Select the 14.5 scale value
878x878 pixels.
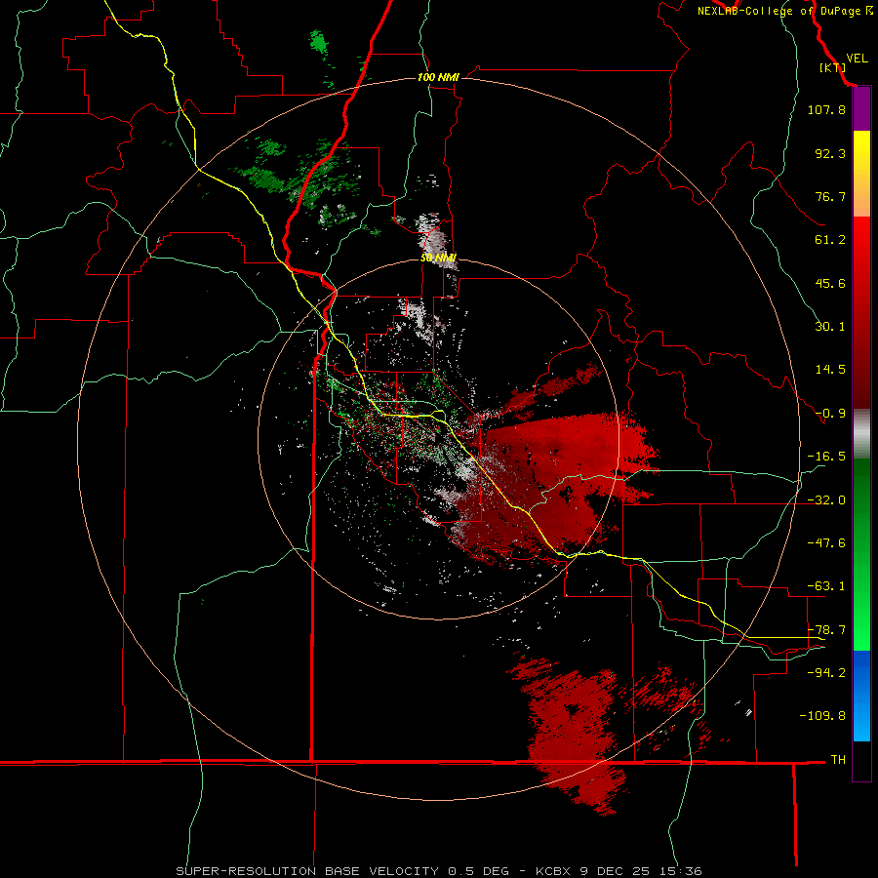coord(830,370)
